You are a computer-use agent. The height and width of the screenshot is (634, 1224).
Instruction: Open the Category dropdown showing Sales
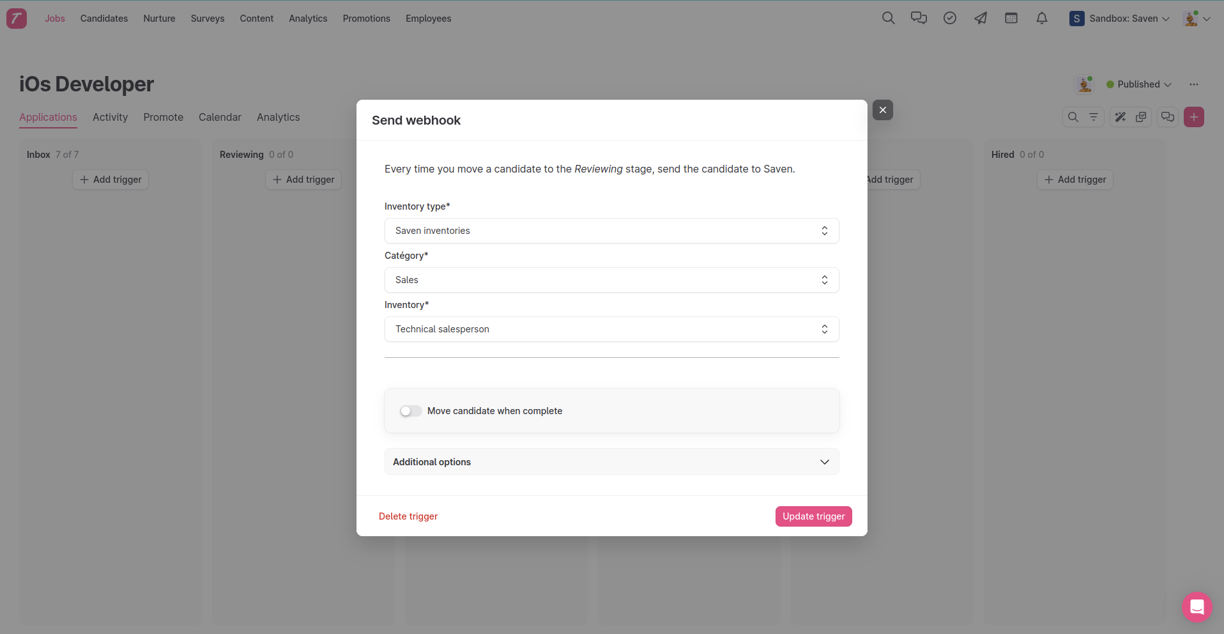pos(611,280)
